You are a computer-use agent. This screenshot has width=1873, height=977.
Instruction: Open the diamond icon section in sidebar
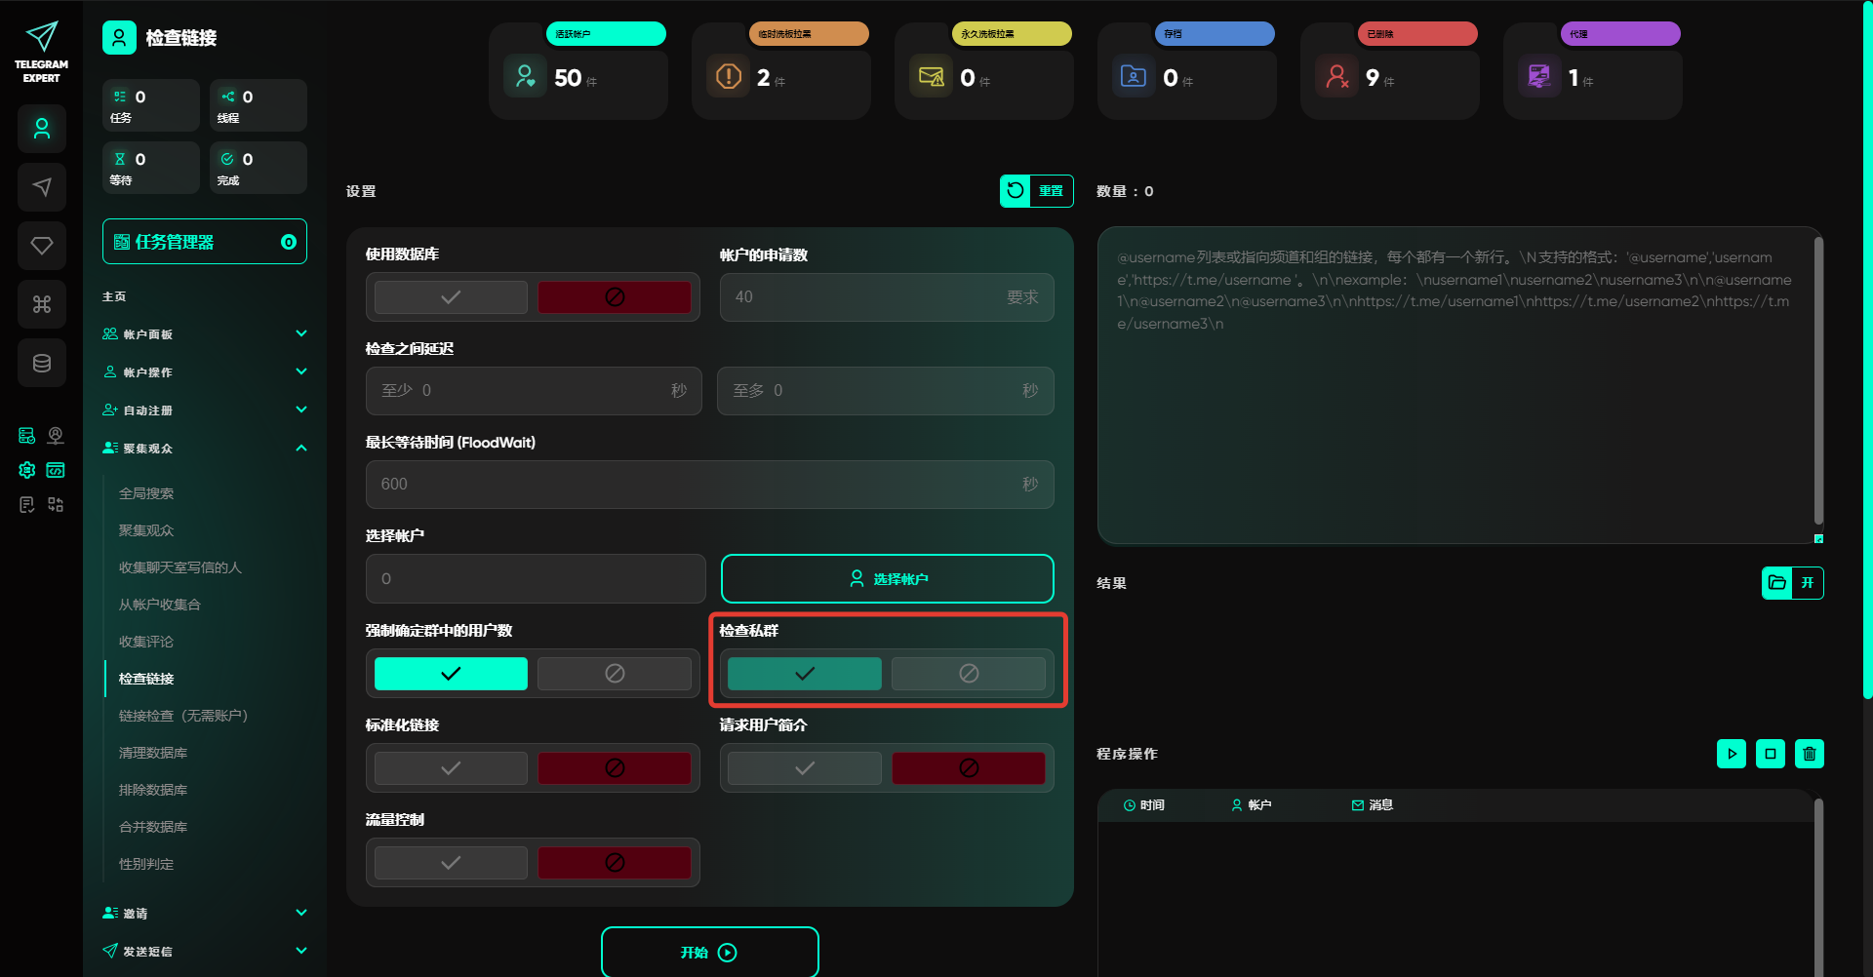pyautogui.click(x=42, y=246)
